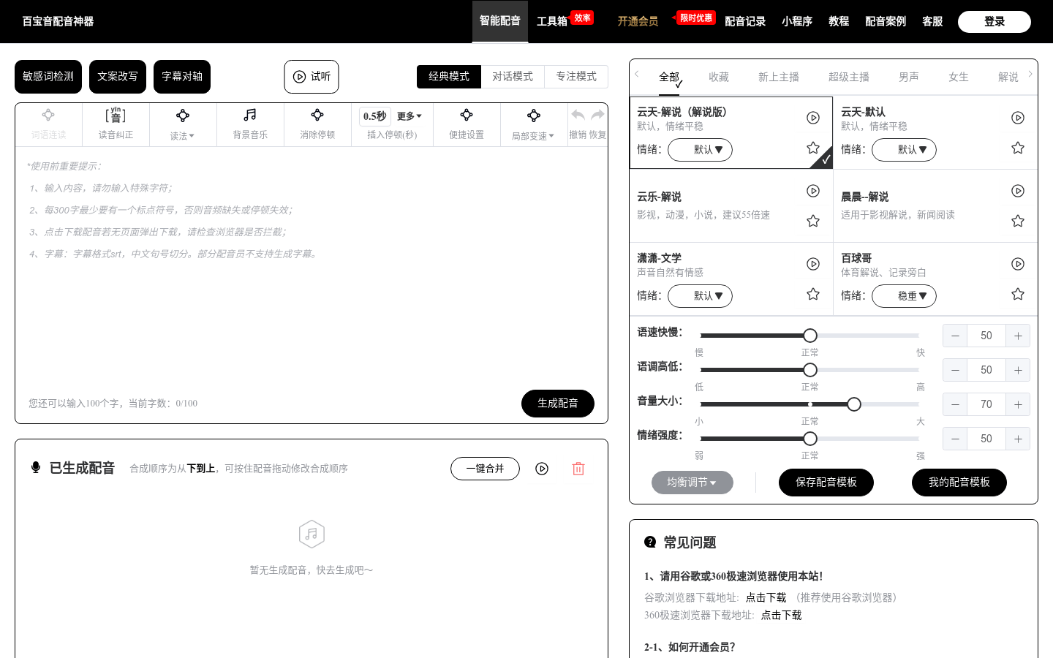The height and width of the screenshot is (658, 1053).
Task: Open the 读法 reading method tool
Action: click(183, 124)
